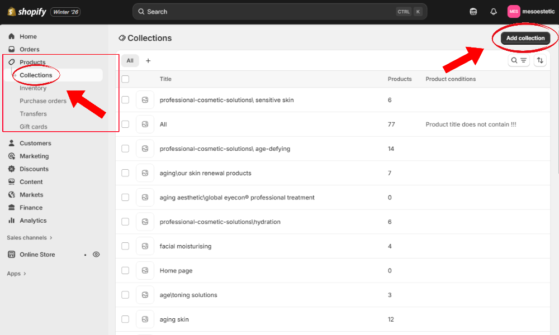The width and height of the screenshot is (559, 335).
Task: Open the sort collections icon
Action: (540, 61)
